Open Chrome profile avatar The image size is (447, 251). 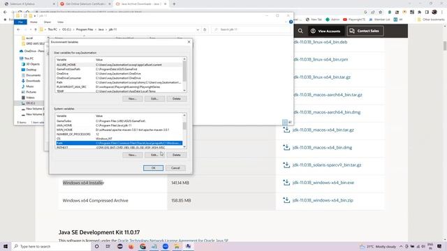pos(434,13)
